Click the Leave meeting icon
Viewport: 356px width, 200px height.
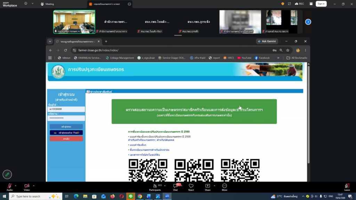347,186
